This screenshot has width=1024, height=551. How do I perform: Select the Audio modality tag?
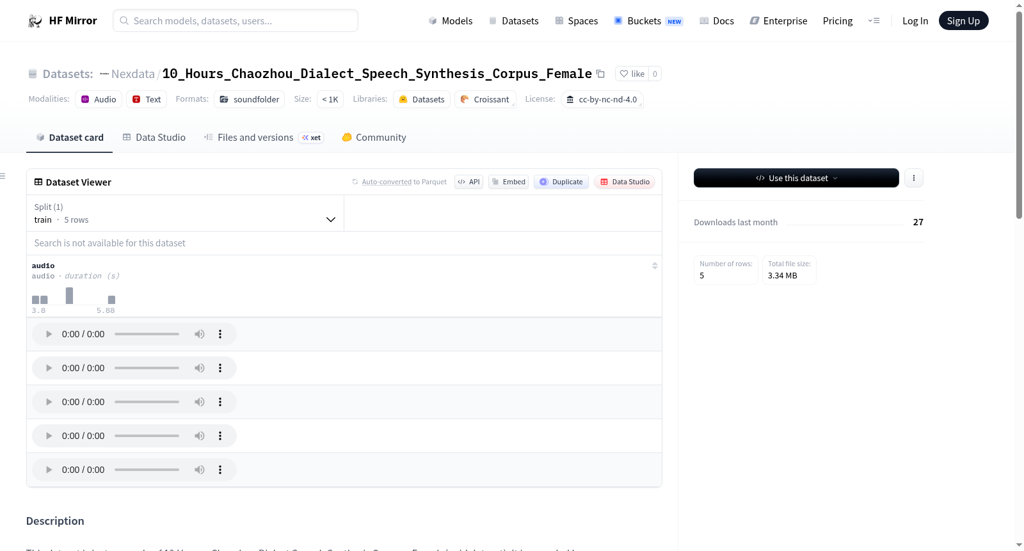99,99
